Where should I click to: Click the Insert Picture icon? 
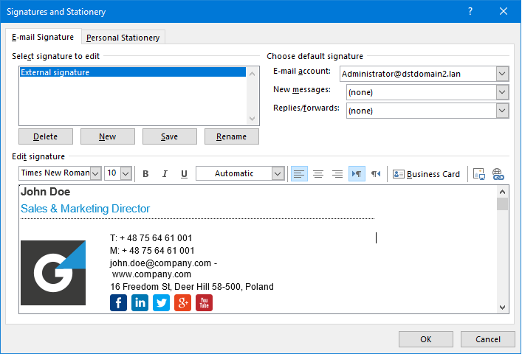[x=478, y=174]
